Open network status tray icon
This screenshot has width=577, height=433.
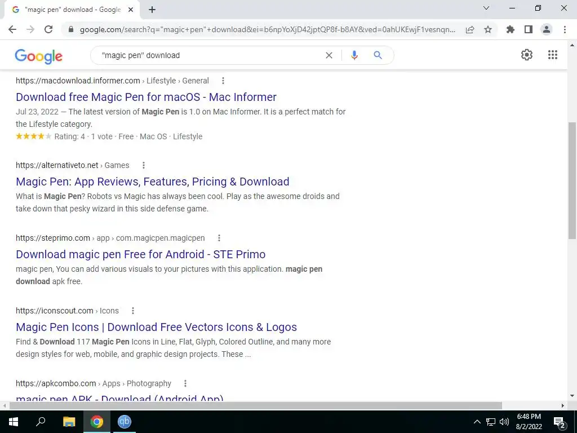[x=491, y=422]
